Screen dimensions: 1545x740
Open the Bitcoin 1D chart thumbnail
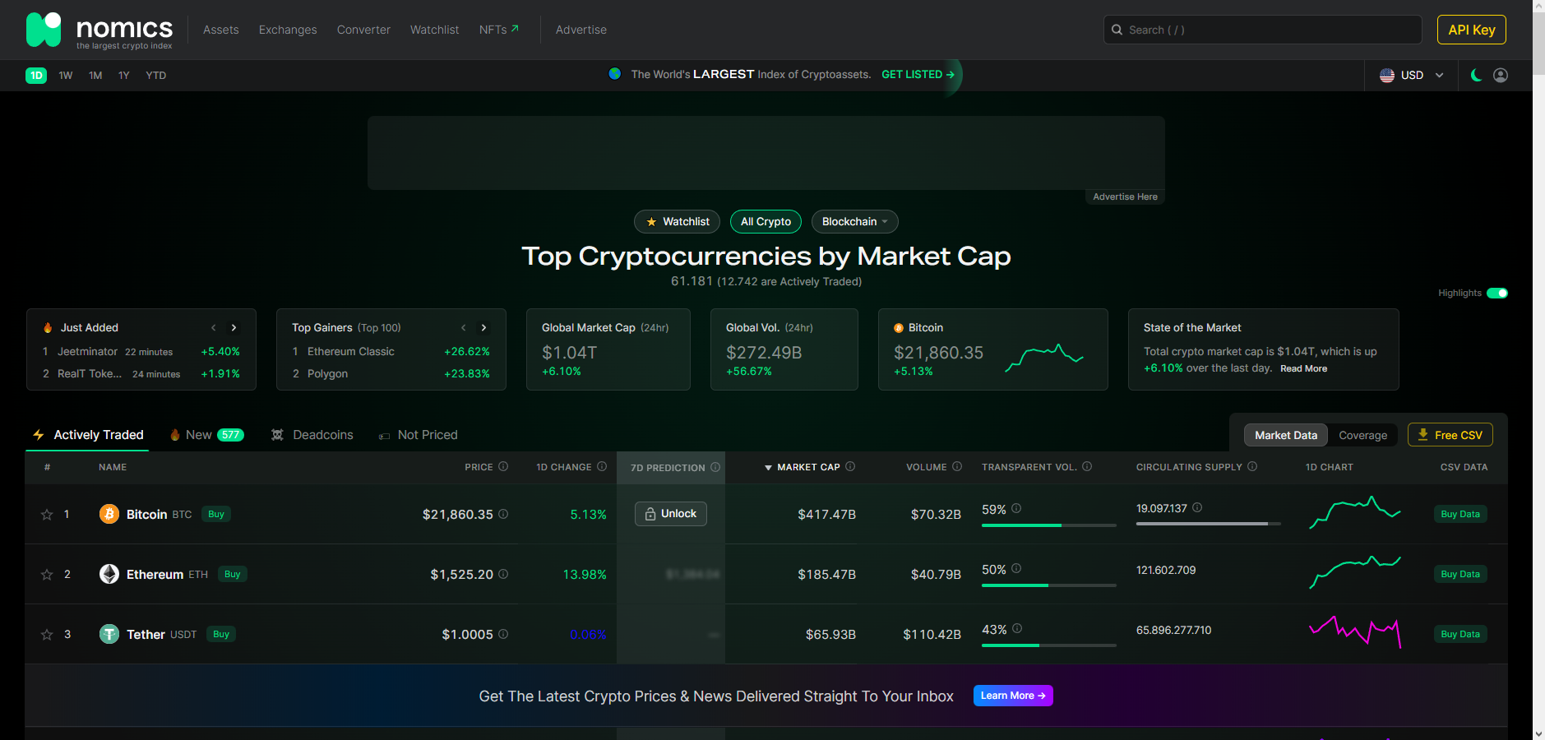[x=1355, y=513]
